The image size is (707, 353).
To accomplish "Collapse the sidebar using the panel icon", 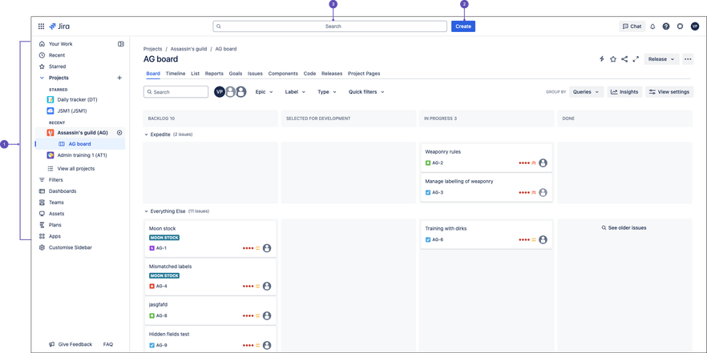I will [121, 44].
